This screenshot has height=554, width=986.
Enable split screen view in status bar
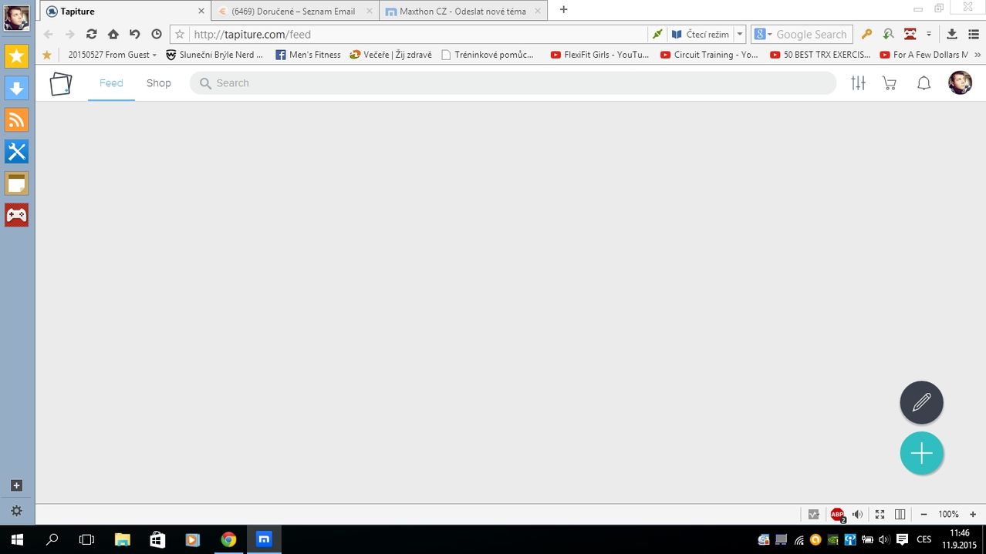pos(900,514)
